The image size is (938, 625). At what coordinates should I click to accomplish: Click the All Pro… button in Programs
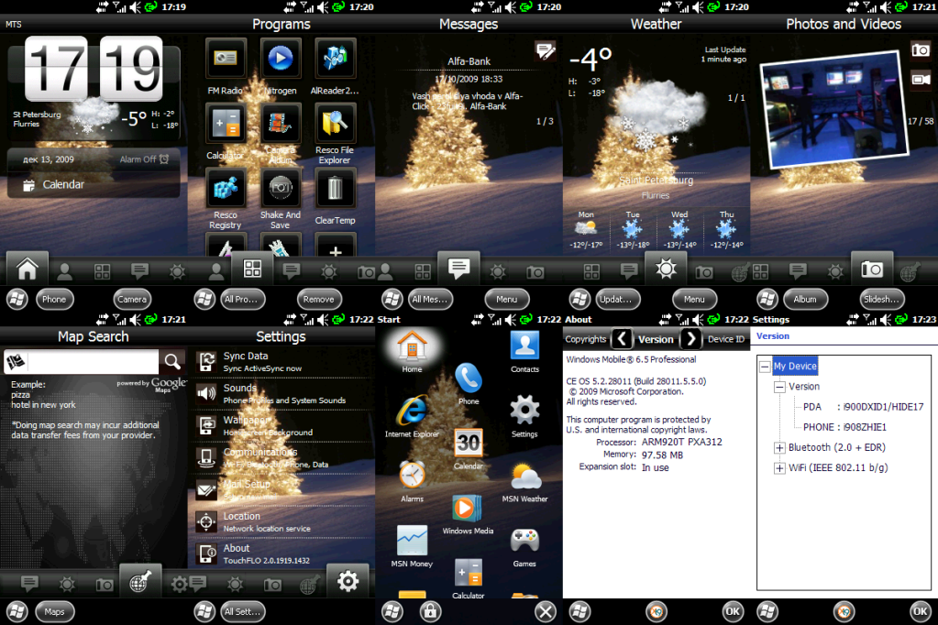(243, 299)
